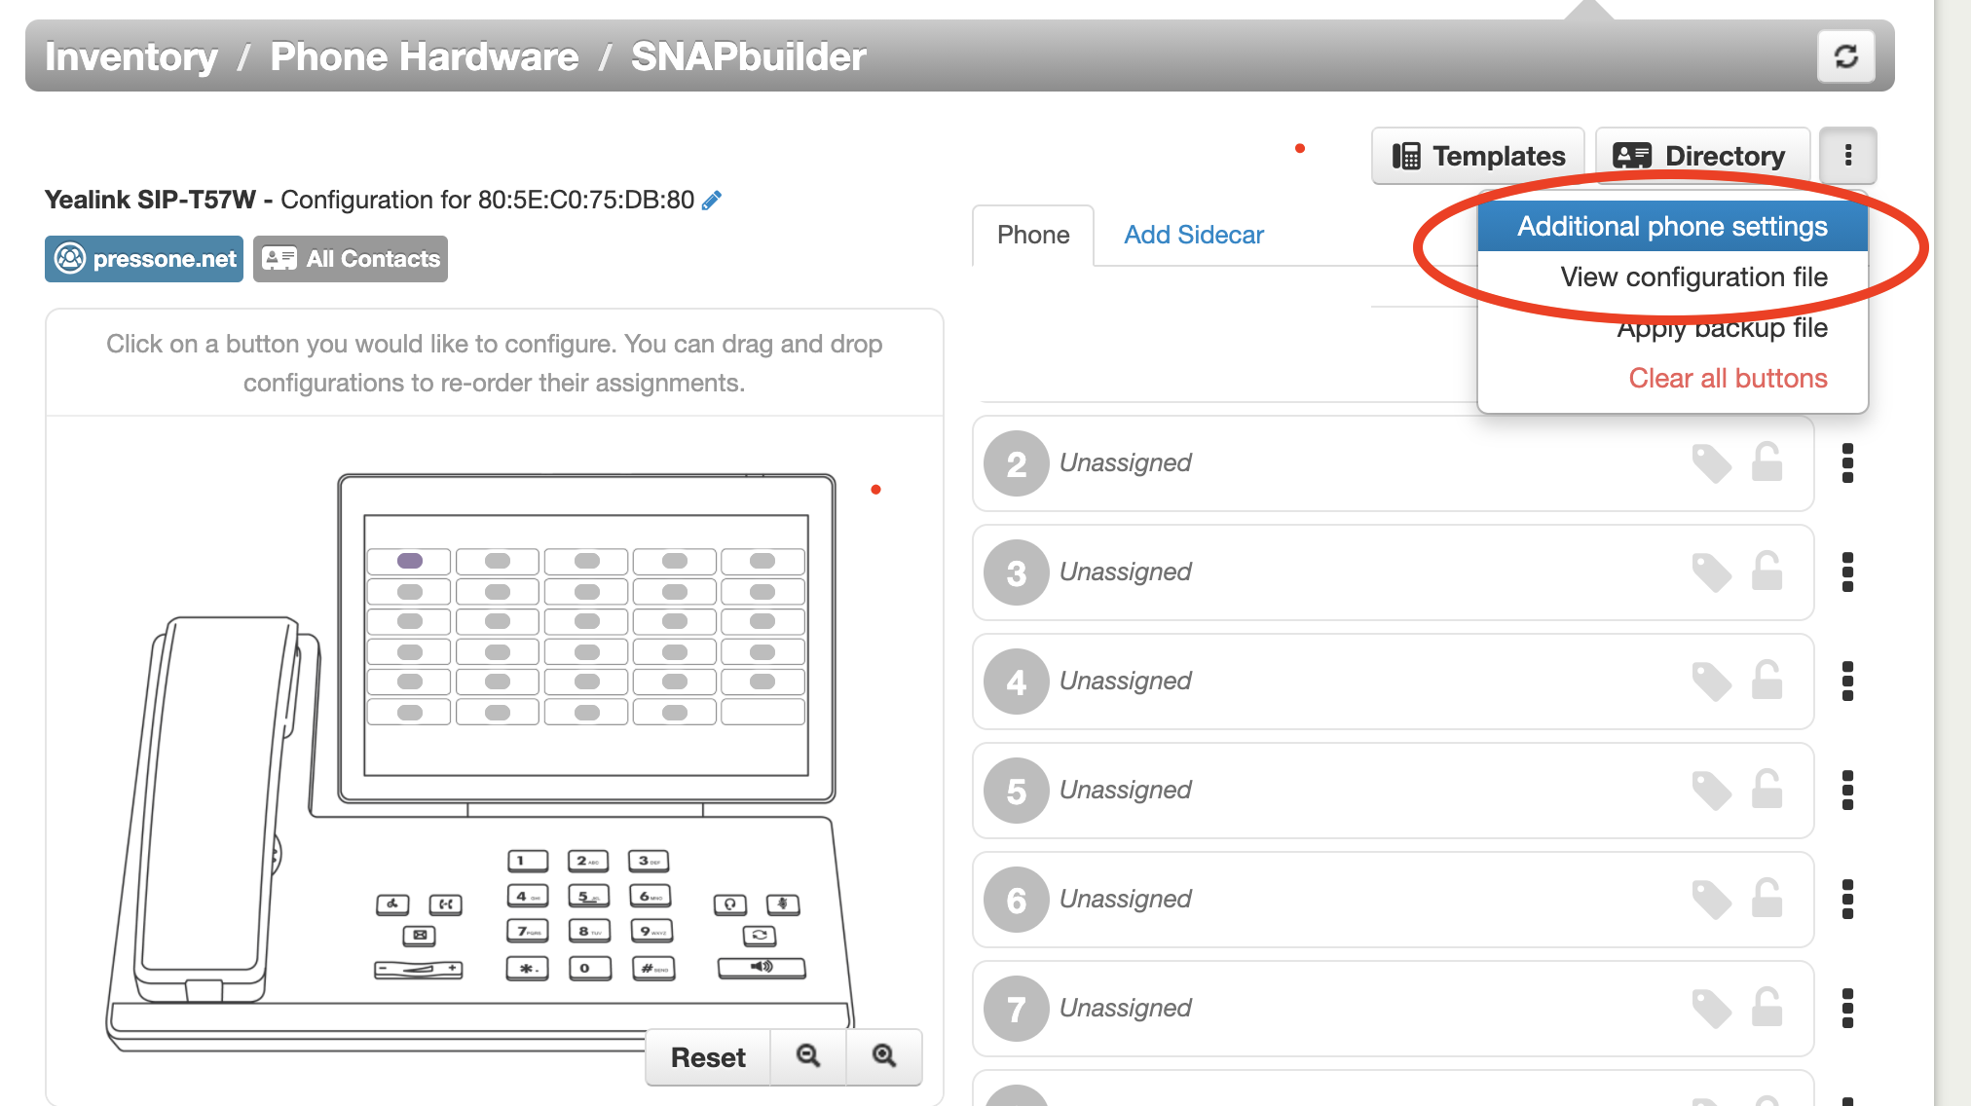
Task: Click the tag icon on button 5 row
Action: click(x=1710, y=791)
